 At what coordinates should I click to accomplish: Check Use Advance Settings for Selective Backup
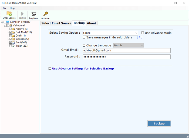pyautogui.click(x=50, y=69)
